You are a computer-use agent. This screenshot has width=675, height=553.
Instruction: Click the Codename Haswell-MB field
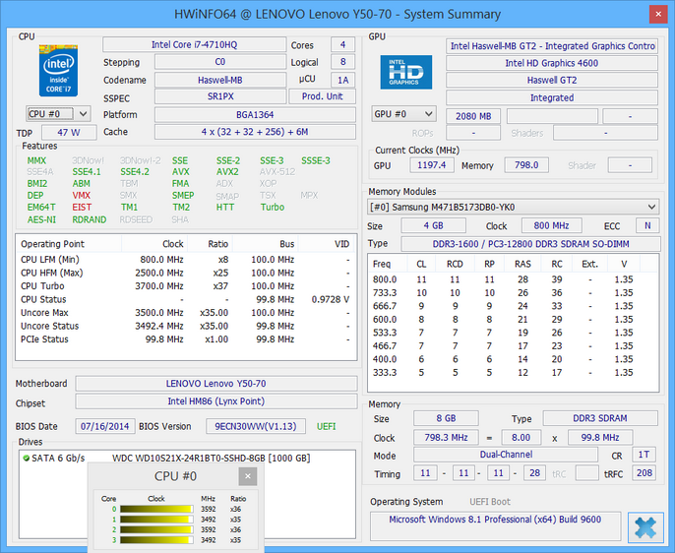[x=220, y=80]
